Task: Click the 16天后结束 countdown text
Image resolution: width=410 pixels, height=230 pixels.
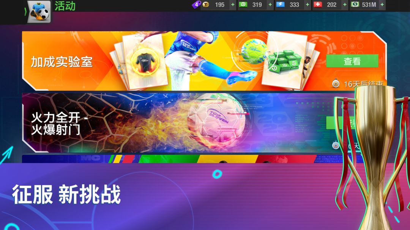Action: click(363, 84)
